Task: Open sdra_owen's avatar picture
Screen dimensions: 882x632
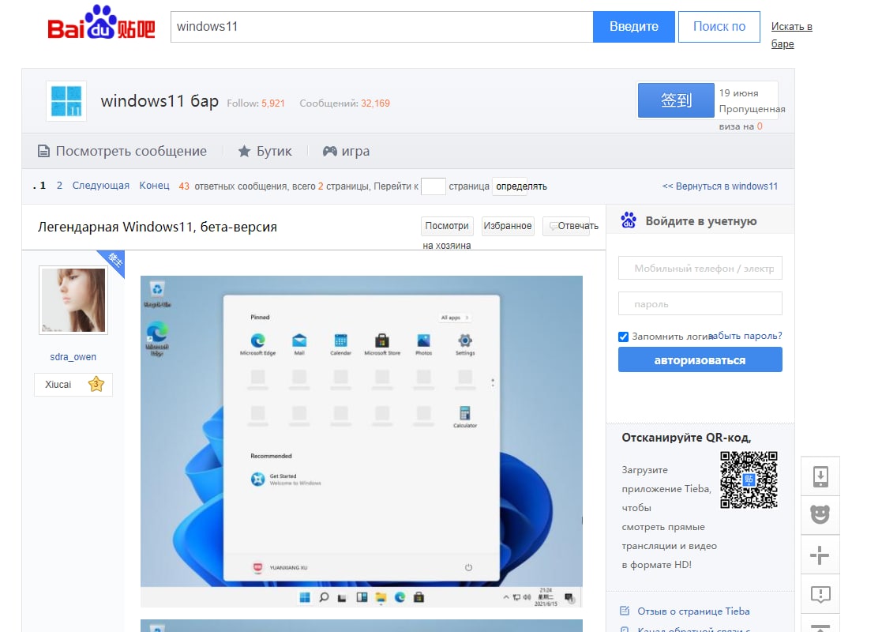Action: [x=73, y=300]
